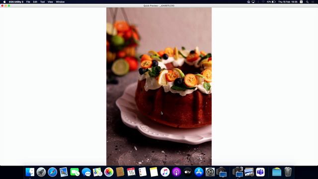Screen dimensions: 318x179
Task: Launch Music from the Dock
Action: click(x=165, y=172)
